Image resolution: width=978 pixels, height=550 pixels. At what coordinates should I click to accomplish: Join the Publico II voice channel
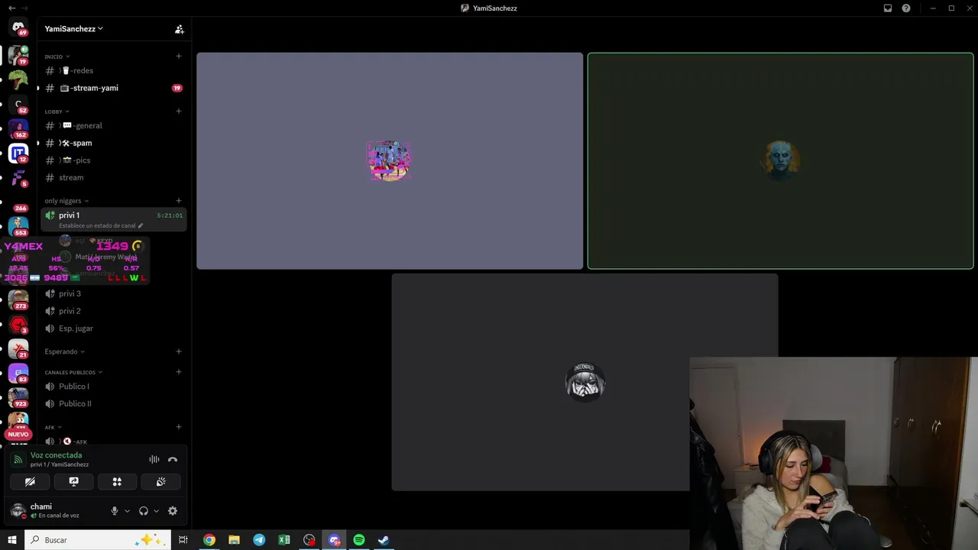(113, 404)
